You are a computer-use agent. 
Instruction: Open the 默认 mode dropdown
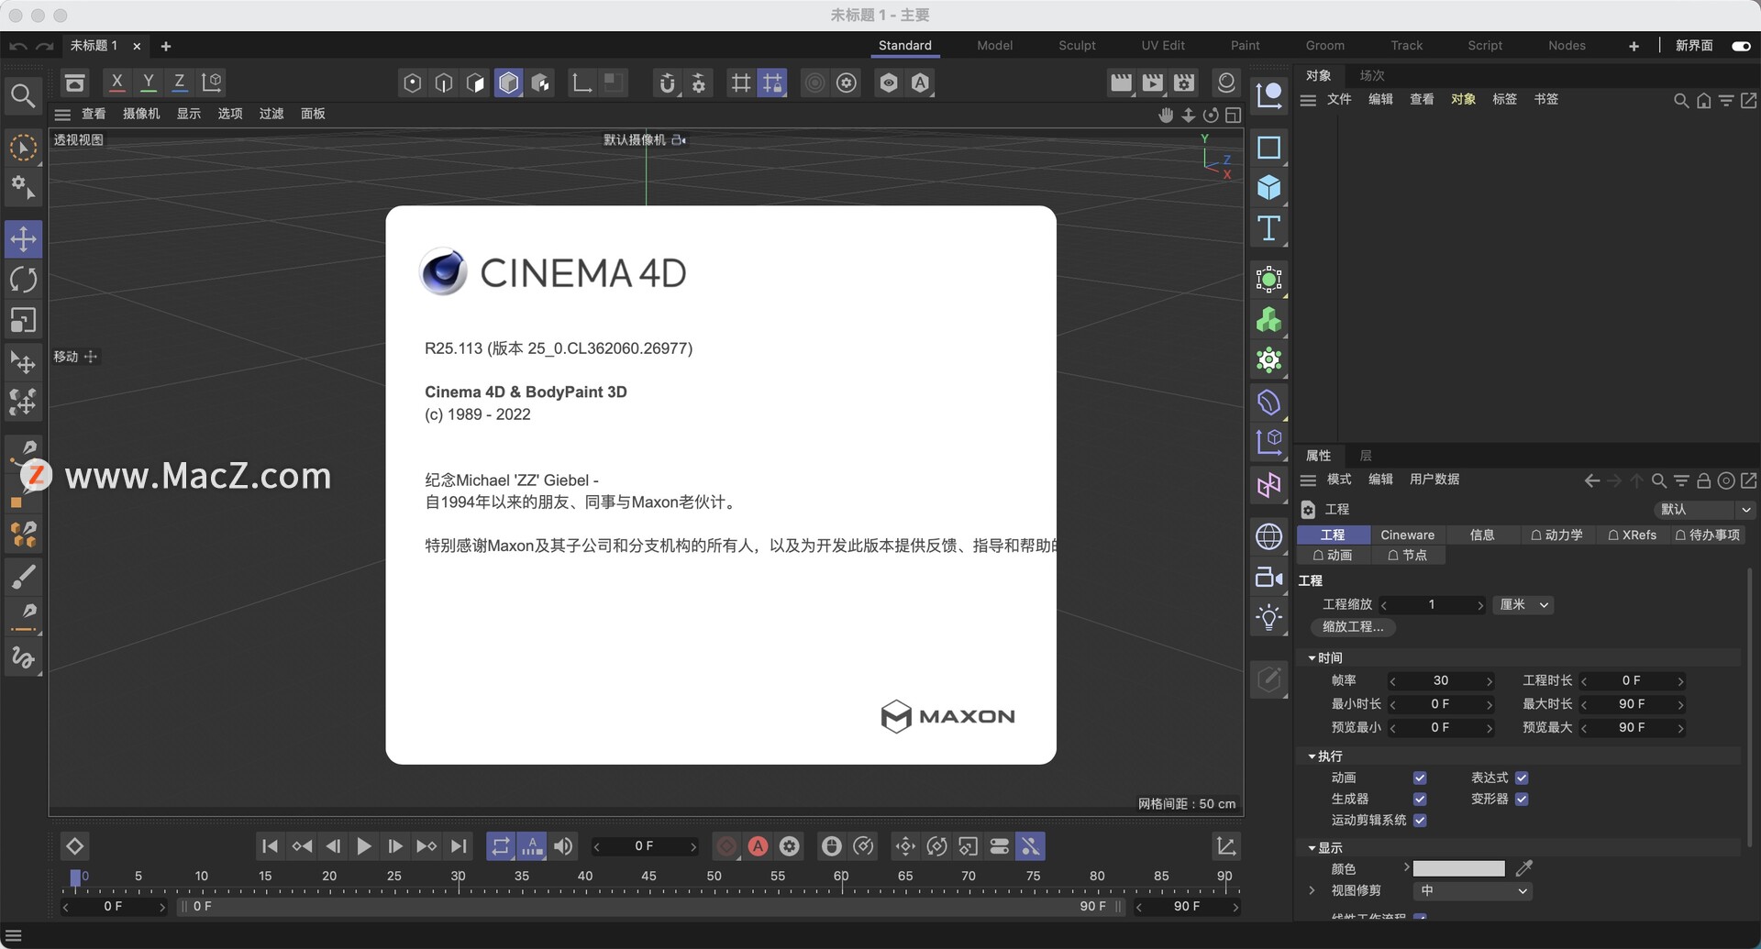point(1705,510)
